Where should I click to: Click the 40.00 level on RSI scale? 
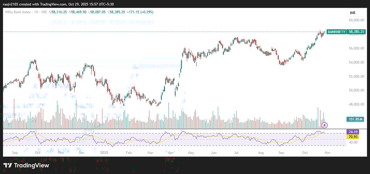point(353,142)
